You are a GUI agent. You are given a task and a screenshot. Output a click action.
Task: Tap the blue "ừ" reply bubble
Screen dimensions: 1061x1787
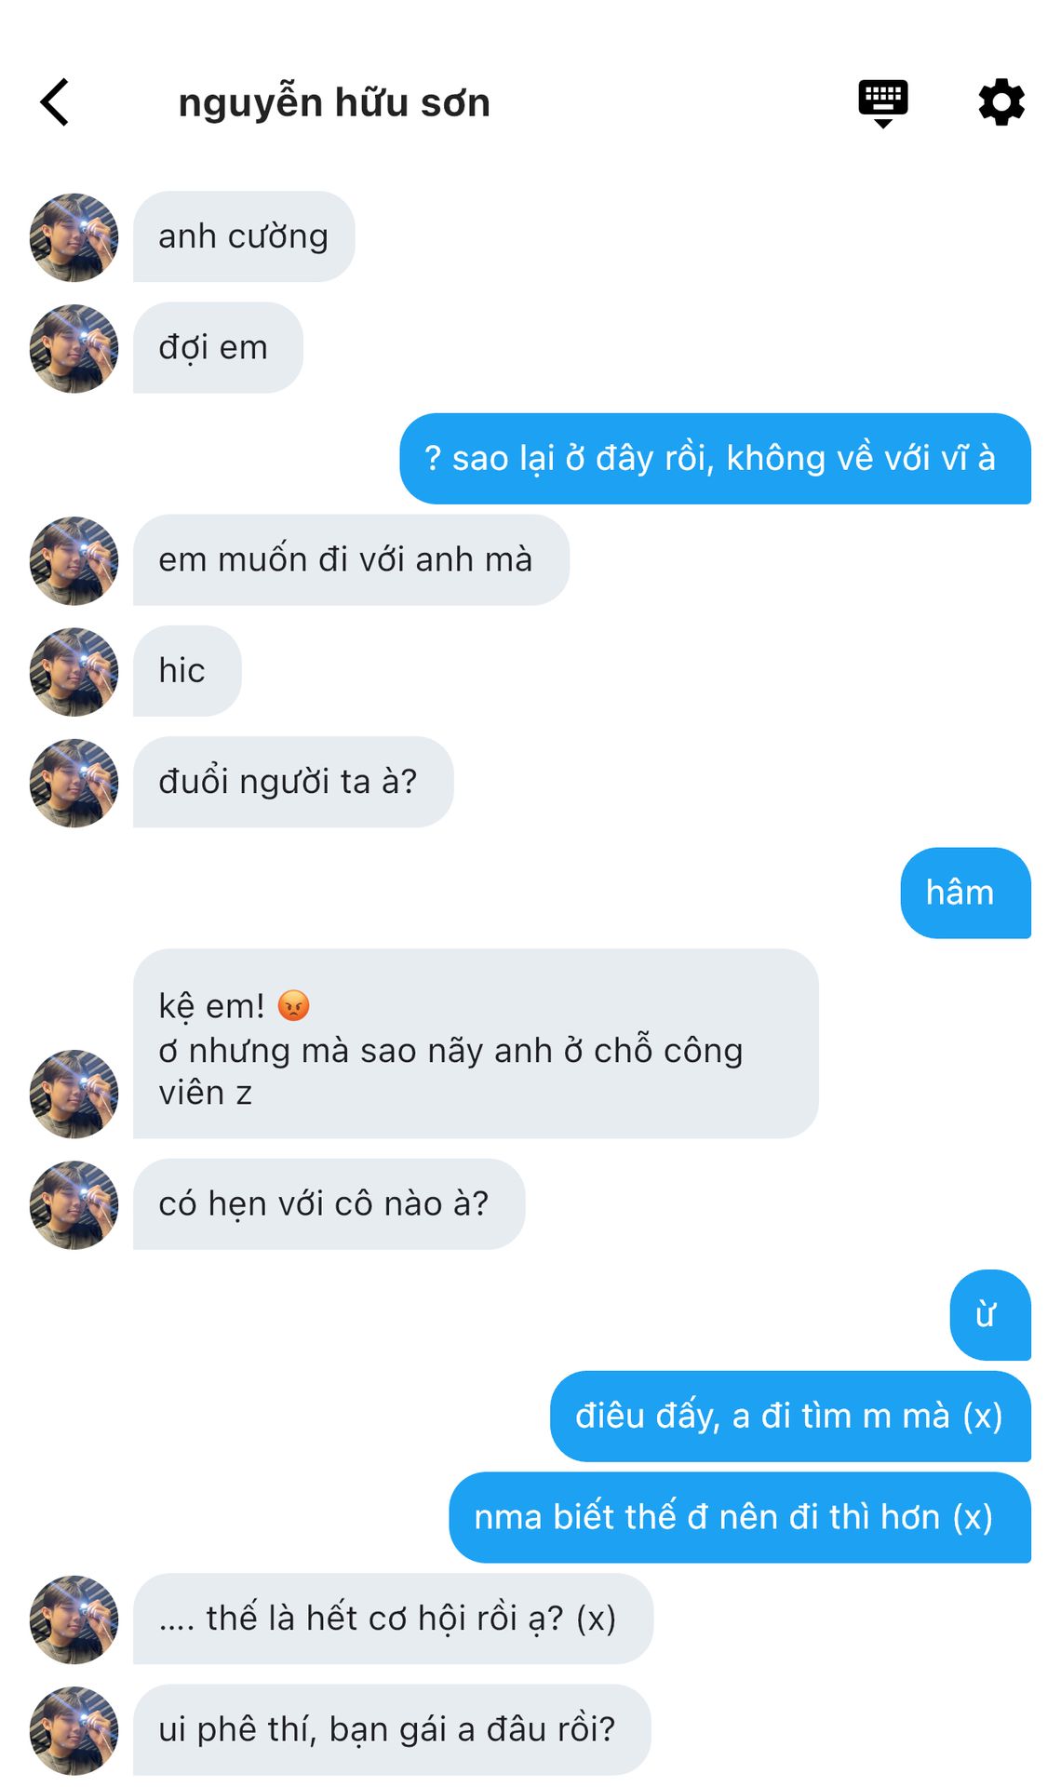tap(989, 1314)
